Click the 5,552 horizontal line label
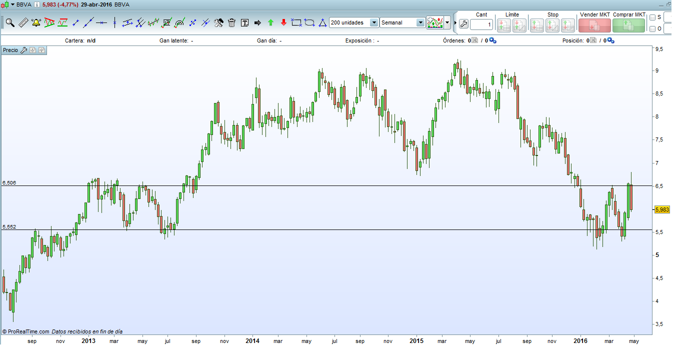683x360 pixels. (x=9, y=227)
